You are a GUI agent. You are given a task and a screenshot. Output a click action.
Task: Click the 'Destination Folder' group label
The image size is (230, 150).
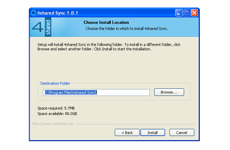(x=55, y=83)
